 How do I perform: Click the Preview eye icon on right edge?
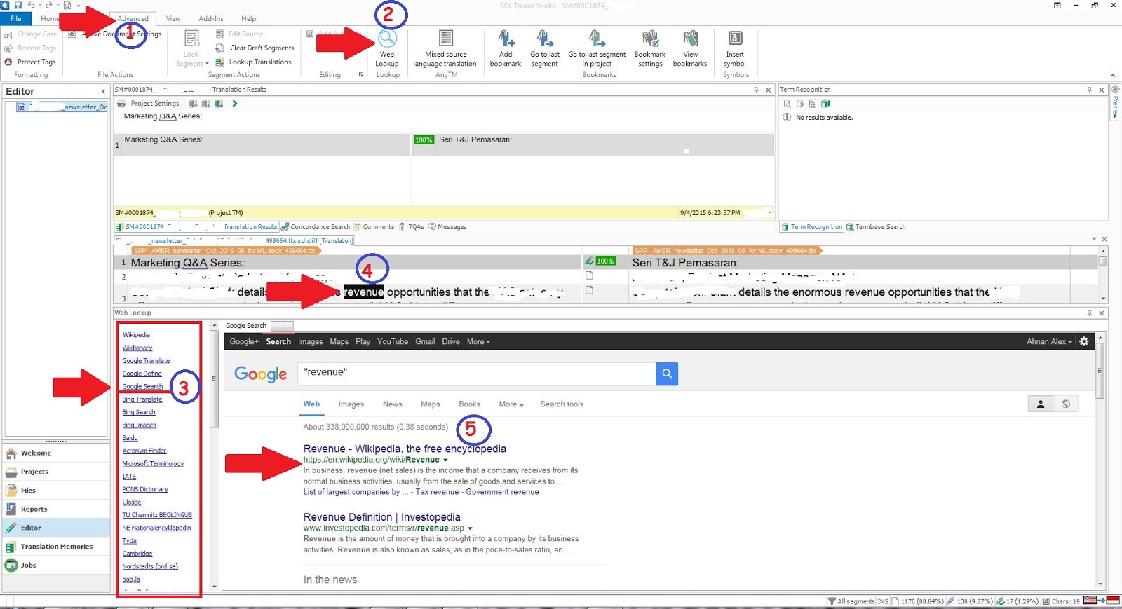[x=1115, y=90]
